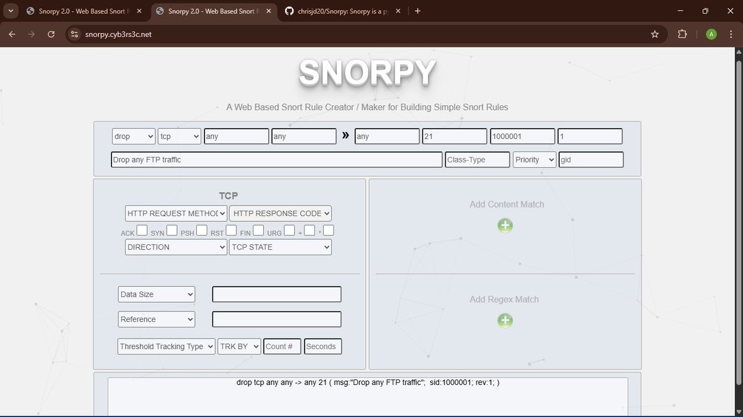Viewport: 743px width, 417px height.
Task: Go back with the browser back arrow
Action: [x=12, y=34]
